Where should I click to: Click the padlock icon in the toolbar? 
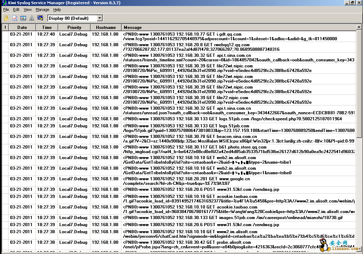[x=6, y=18]
